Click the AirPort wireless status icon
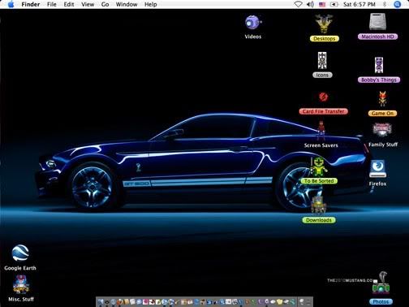Screen dimensions: 409x307 coord(298,4)
